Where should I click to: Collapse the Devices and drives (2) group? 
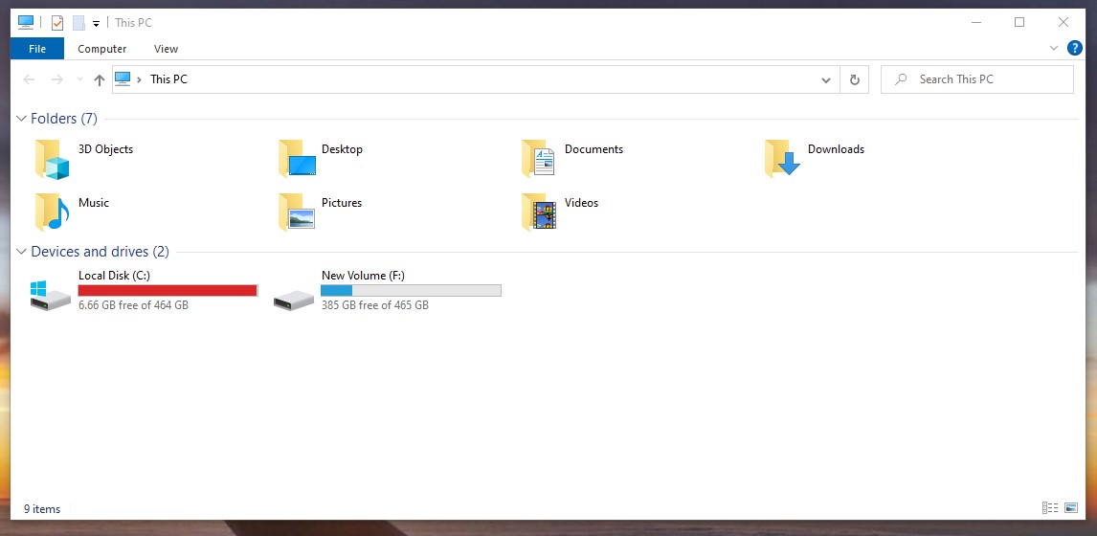pyautogui.click(x=22, y=252)
